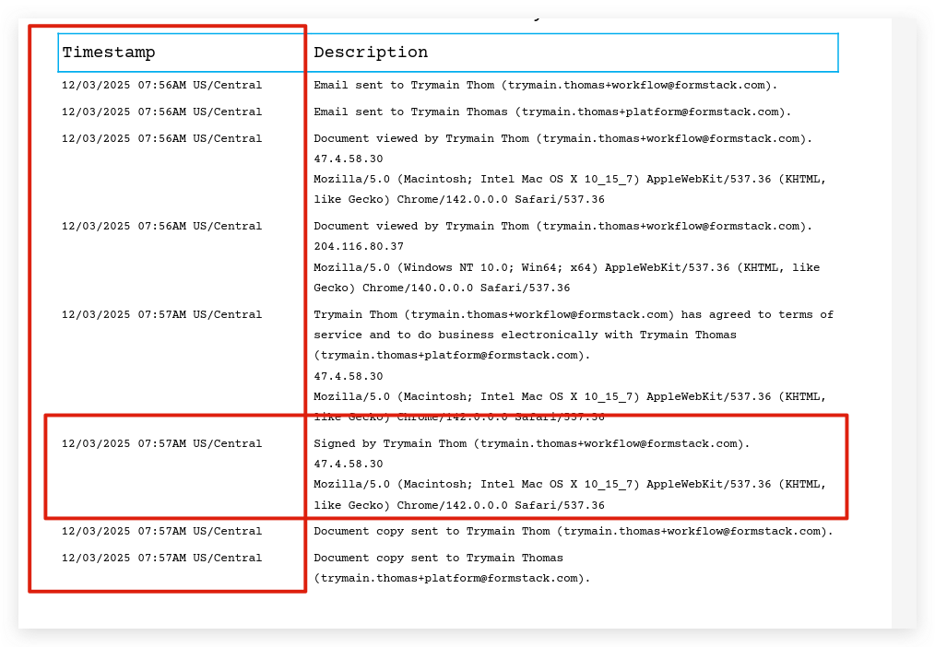Select the first 'Email sent to Trymain Thom' entry
The height and width of the screenshot is (647, 935).
[x=545, y=86]
